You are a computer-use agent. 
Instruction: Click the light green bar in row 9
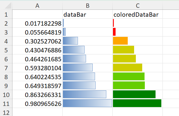click(129, 85)
